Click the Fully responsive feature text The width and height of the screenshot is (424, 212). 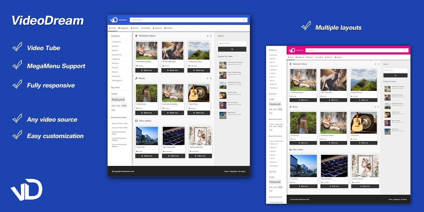click(51, 85)
